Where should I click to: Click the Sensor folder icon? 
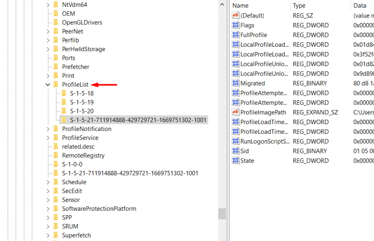56,200
